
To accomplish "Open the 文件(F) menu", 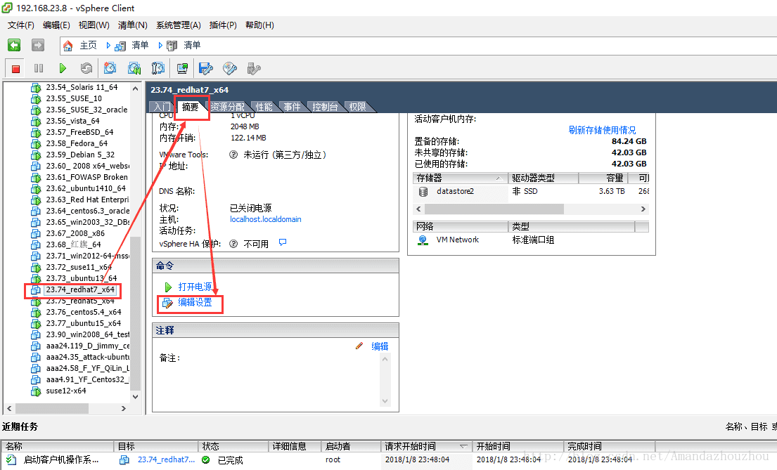I will pyautogui.click(x=21, y=25).
